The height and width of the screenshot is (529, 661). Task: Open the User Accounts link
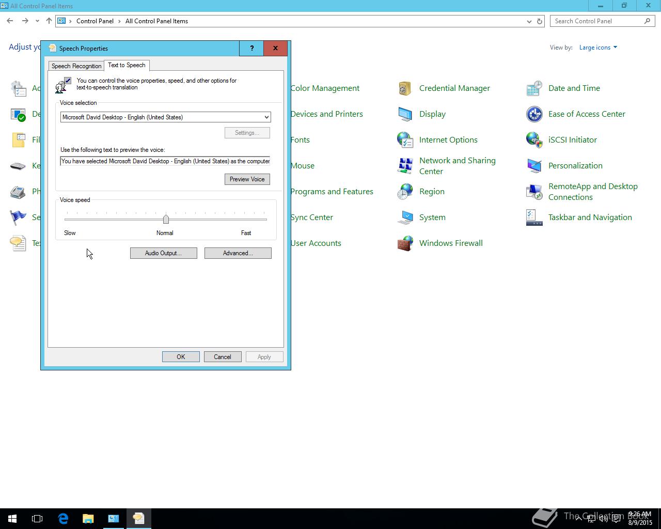tap(316, 243)
